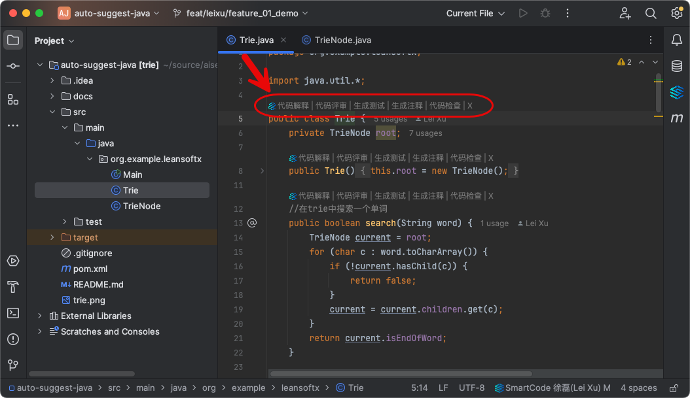The image size is (690, 398).
Task: Open the Structure tool window icon
Action: coord(13,100)
